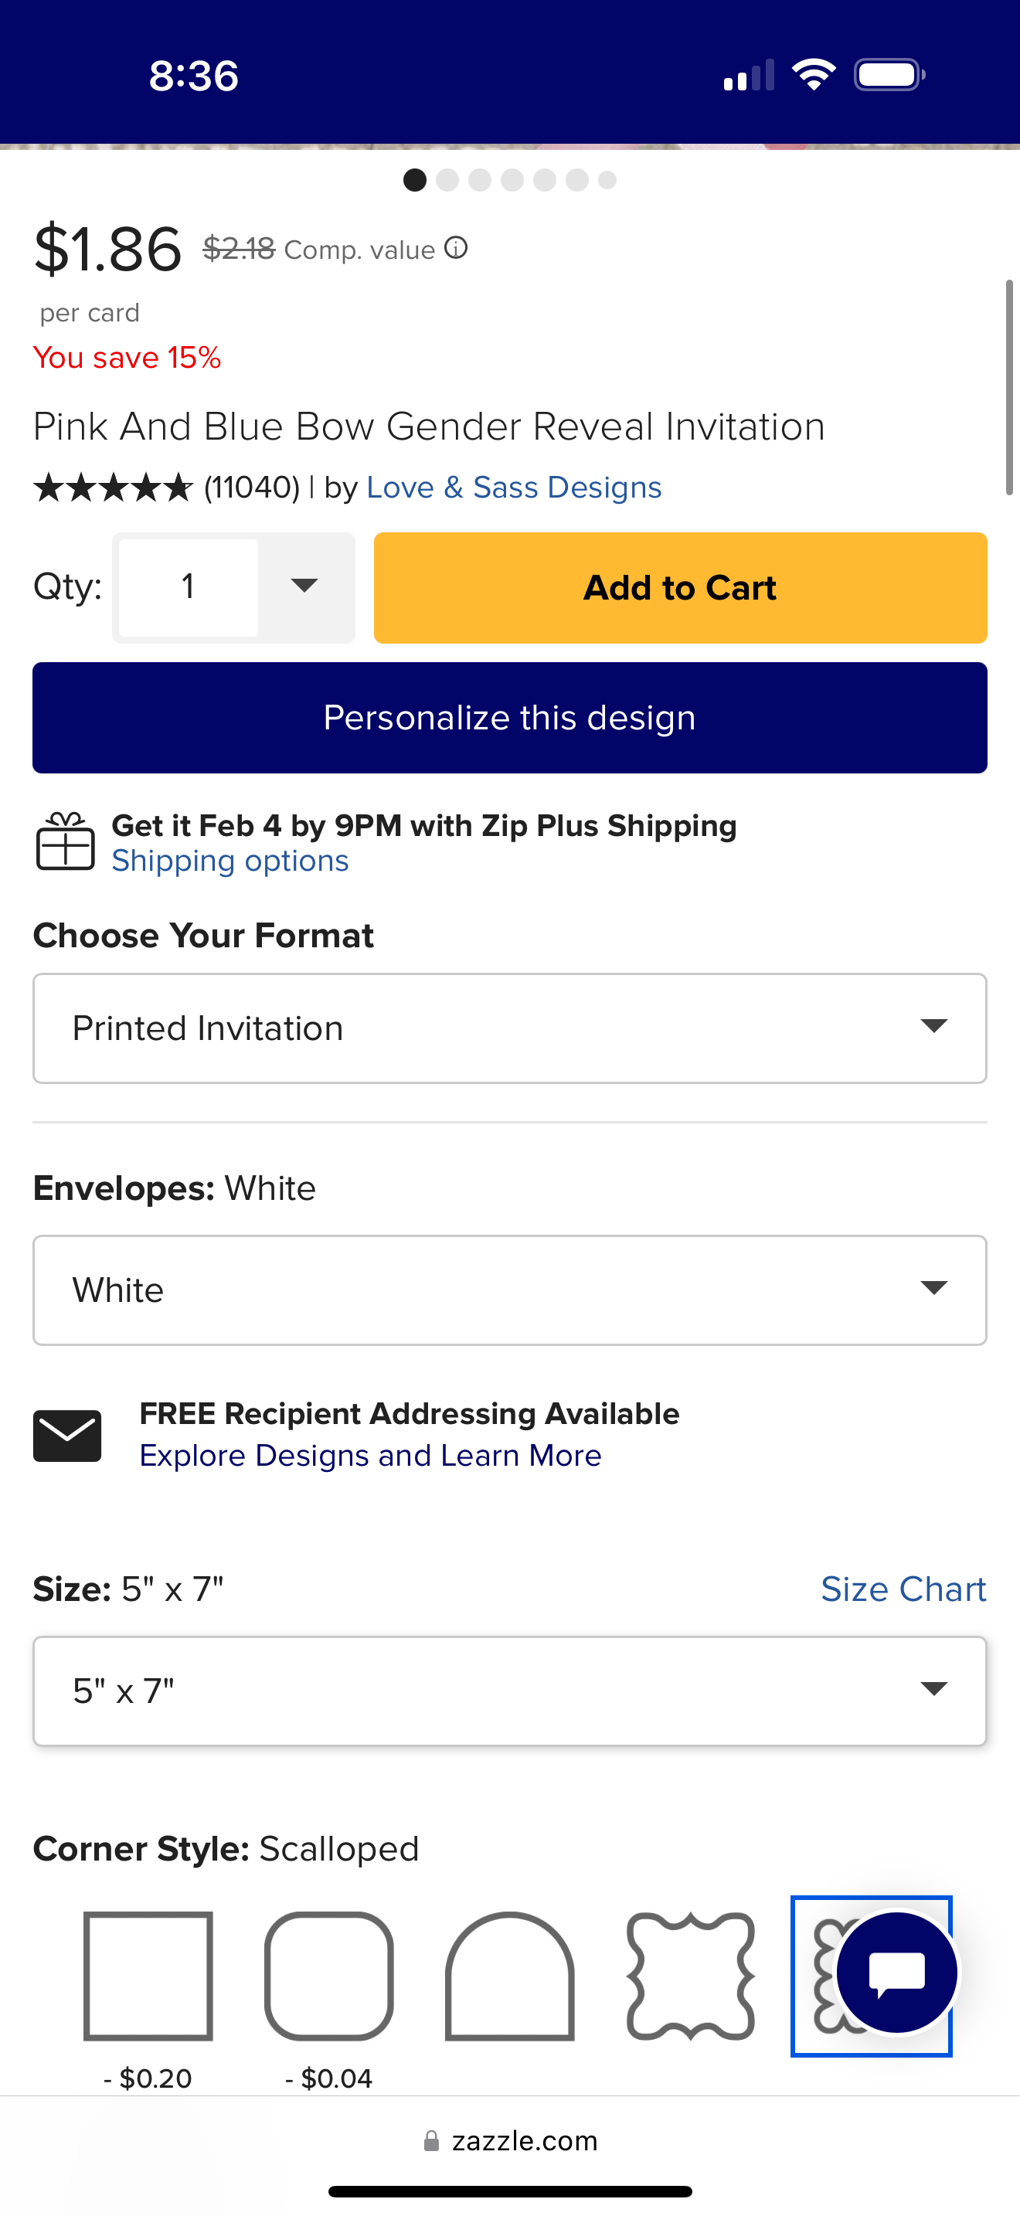1020x2216 pixels.
Task: Open the Shipping options link
Action: point(230,861)
